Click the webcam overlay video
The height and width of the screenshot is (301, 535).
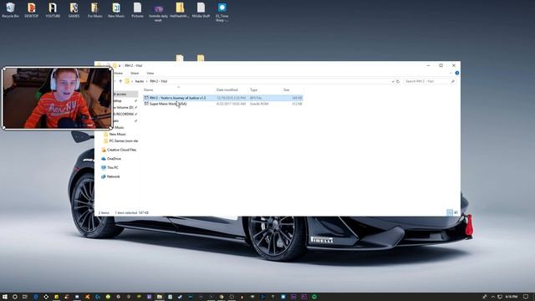pos(58,99)
